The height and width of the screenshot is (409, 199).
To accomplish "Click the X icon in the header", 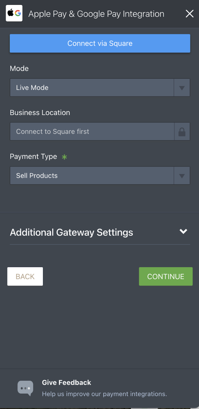I will (189, 13).
